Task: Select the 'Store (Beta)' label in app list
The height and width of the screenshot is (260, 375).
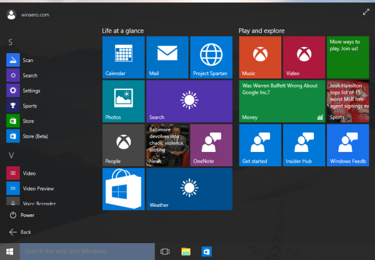Action: (36, 136)
